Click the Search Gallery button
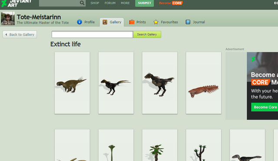Screen dimensions: 278x161 click(x=147, y=34)
